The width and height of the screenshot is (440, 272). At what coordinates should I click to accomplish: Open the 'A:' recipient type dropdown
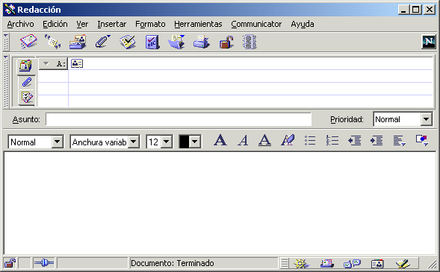pyautogui.click(x=53, y=64)
